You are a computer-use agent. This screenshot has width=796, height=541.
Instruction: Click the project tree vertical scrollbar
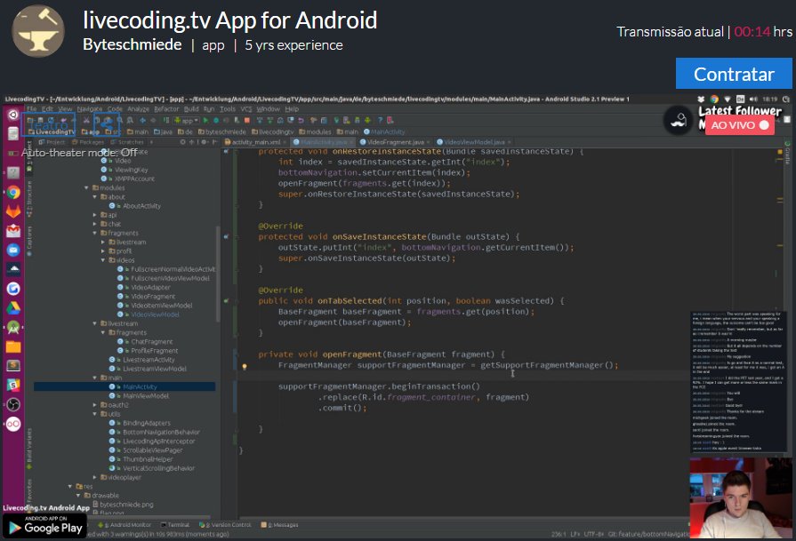218,274
